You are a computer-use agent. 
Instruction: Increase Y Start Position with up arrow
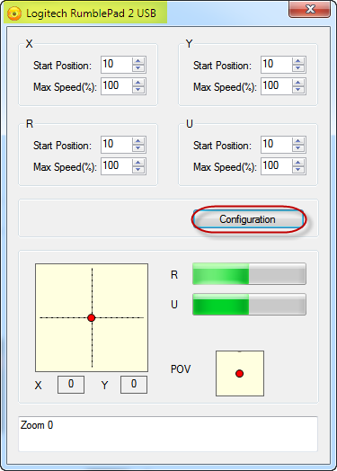click(298, 61)
